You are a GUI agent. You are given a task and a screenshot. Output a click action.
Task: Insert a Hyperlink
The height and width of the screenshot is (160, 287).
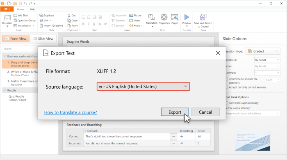[119, 16]
